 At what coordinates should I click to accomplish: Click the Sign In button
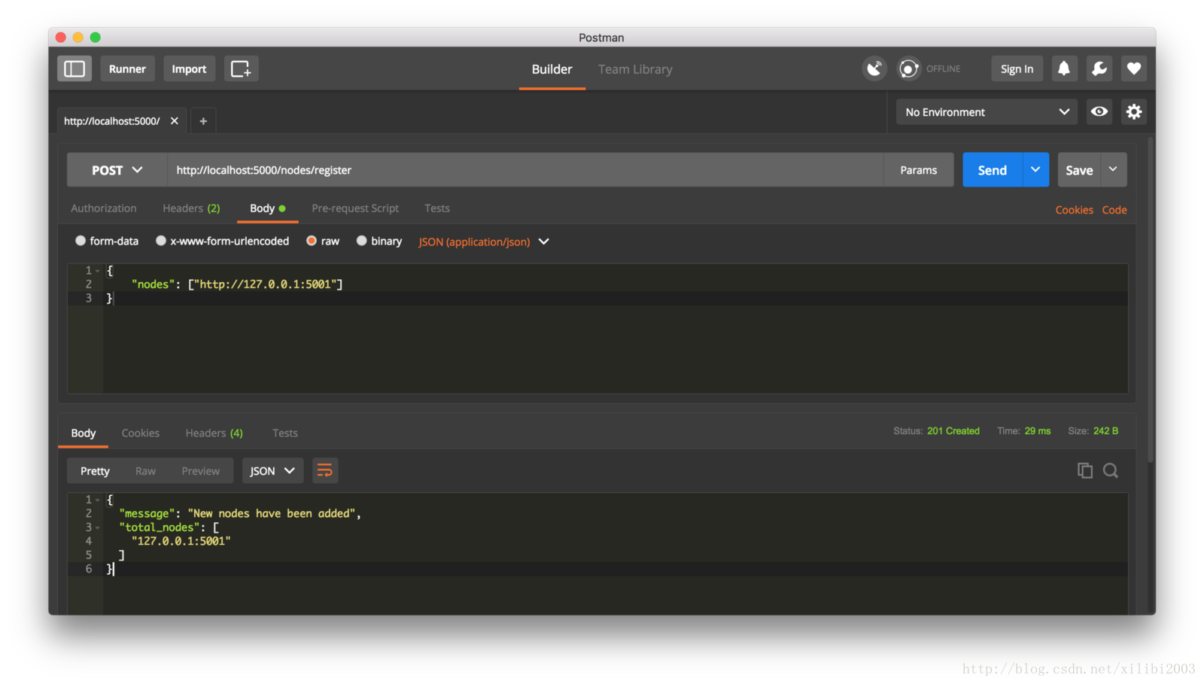click(x=1017, y=68)
